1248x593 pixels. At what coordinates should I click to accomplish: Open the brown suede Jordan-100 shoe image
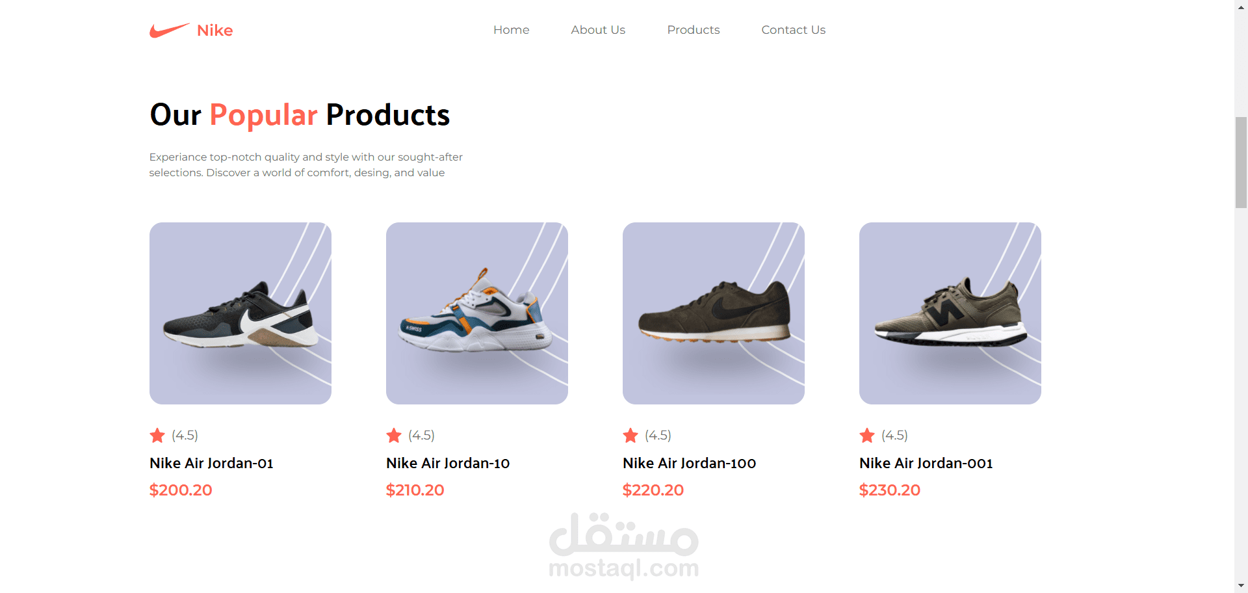click(714, 313)
